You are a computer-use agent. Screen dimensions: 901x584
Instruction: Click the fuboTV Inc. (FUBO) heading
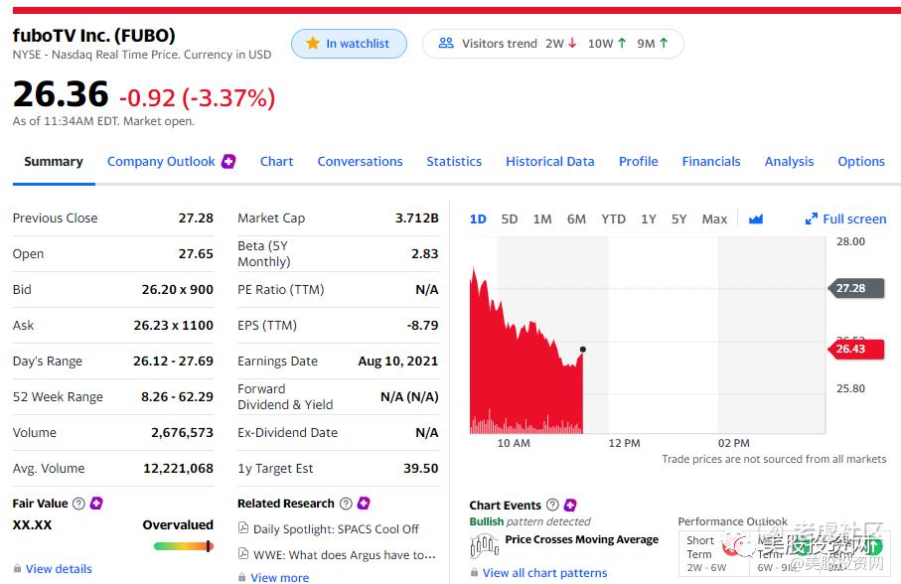click(93, 36)
